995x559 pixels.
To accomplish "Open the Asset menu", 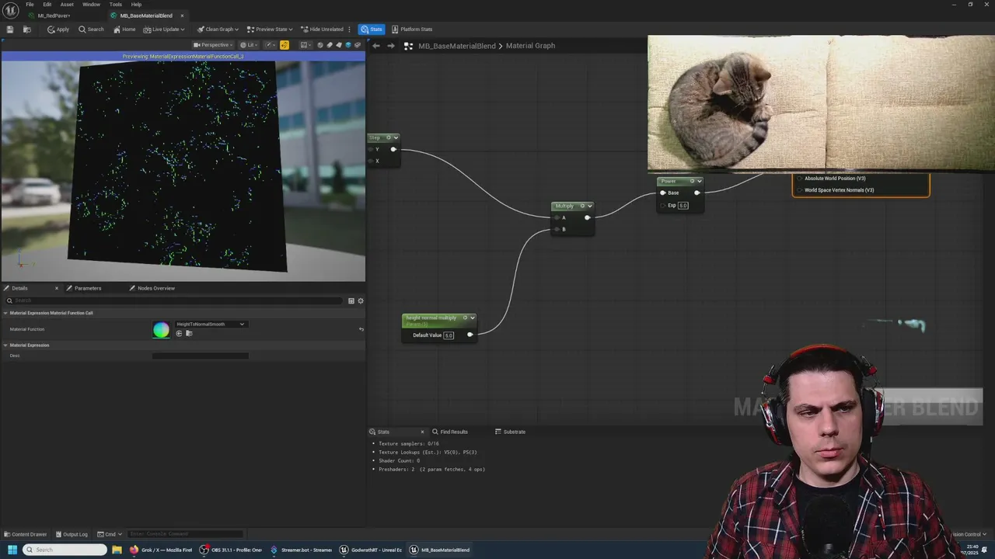I will pos(67,5).
